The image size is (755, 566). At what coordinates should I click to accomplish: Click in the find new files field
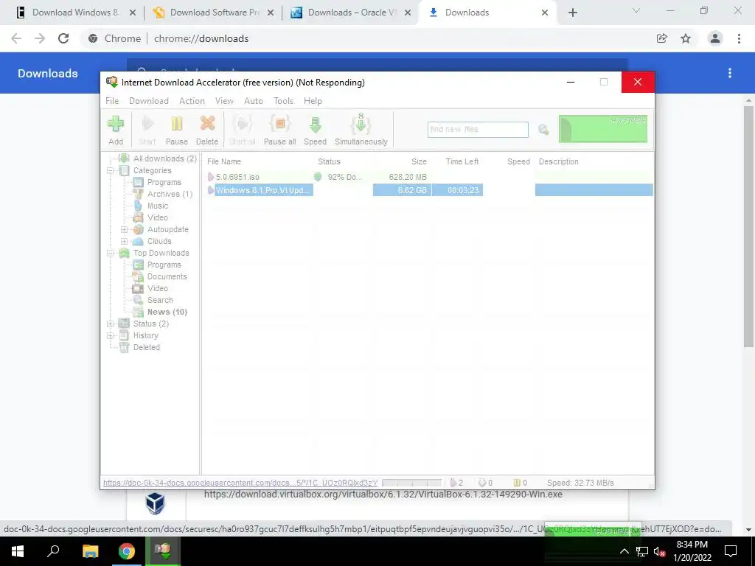478,130
